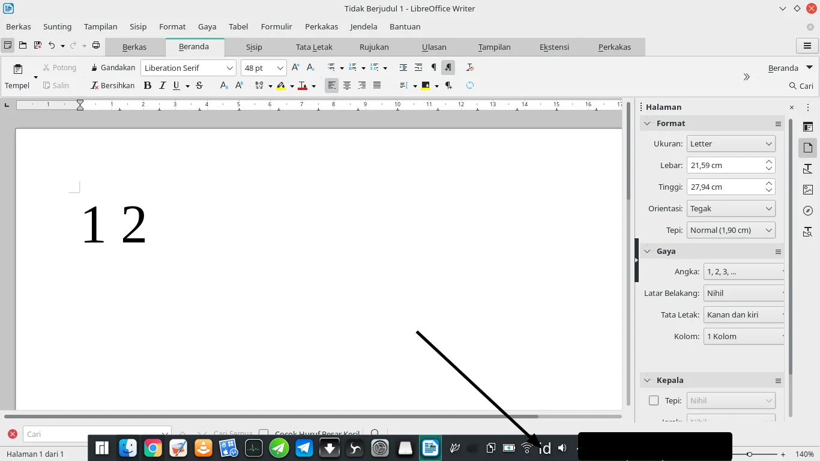Expand more ribbon controls chevron

[747, 77]
